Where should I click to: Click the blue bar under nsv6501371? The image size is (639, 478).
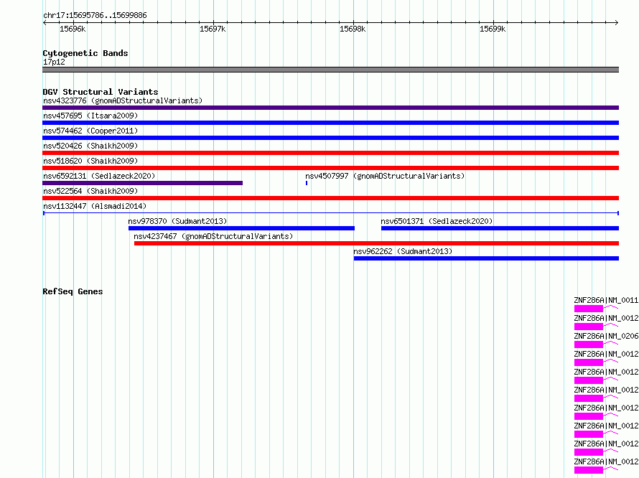tap(500, 228)
